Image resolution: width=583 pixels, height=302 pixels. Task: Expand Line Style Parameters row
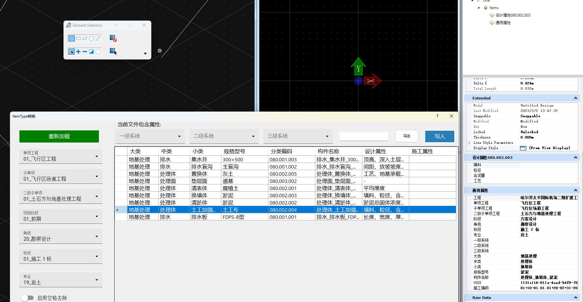coord(469,143)
